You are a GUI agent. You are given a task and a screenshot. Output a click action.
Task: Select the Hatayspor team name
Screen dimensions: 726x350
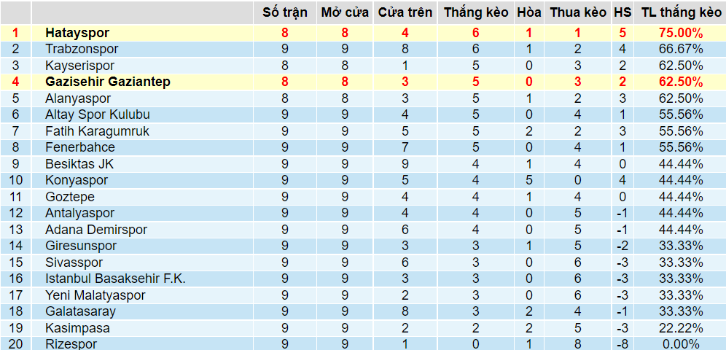point(77,33)
